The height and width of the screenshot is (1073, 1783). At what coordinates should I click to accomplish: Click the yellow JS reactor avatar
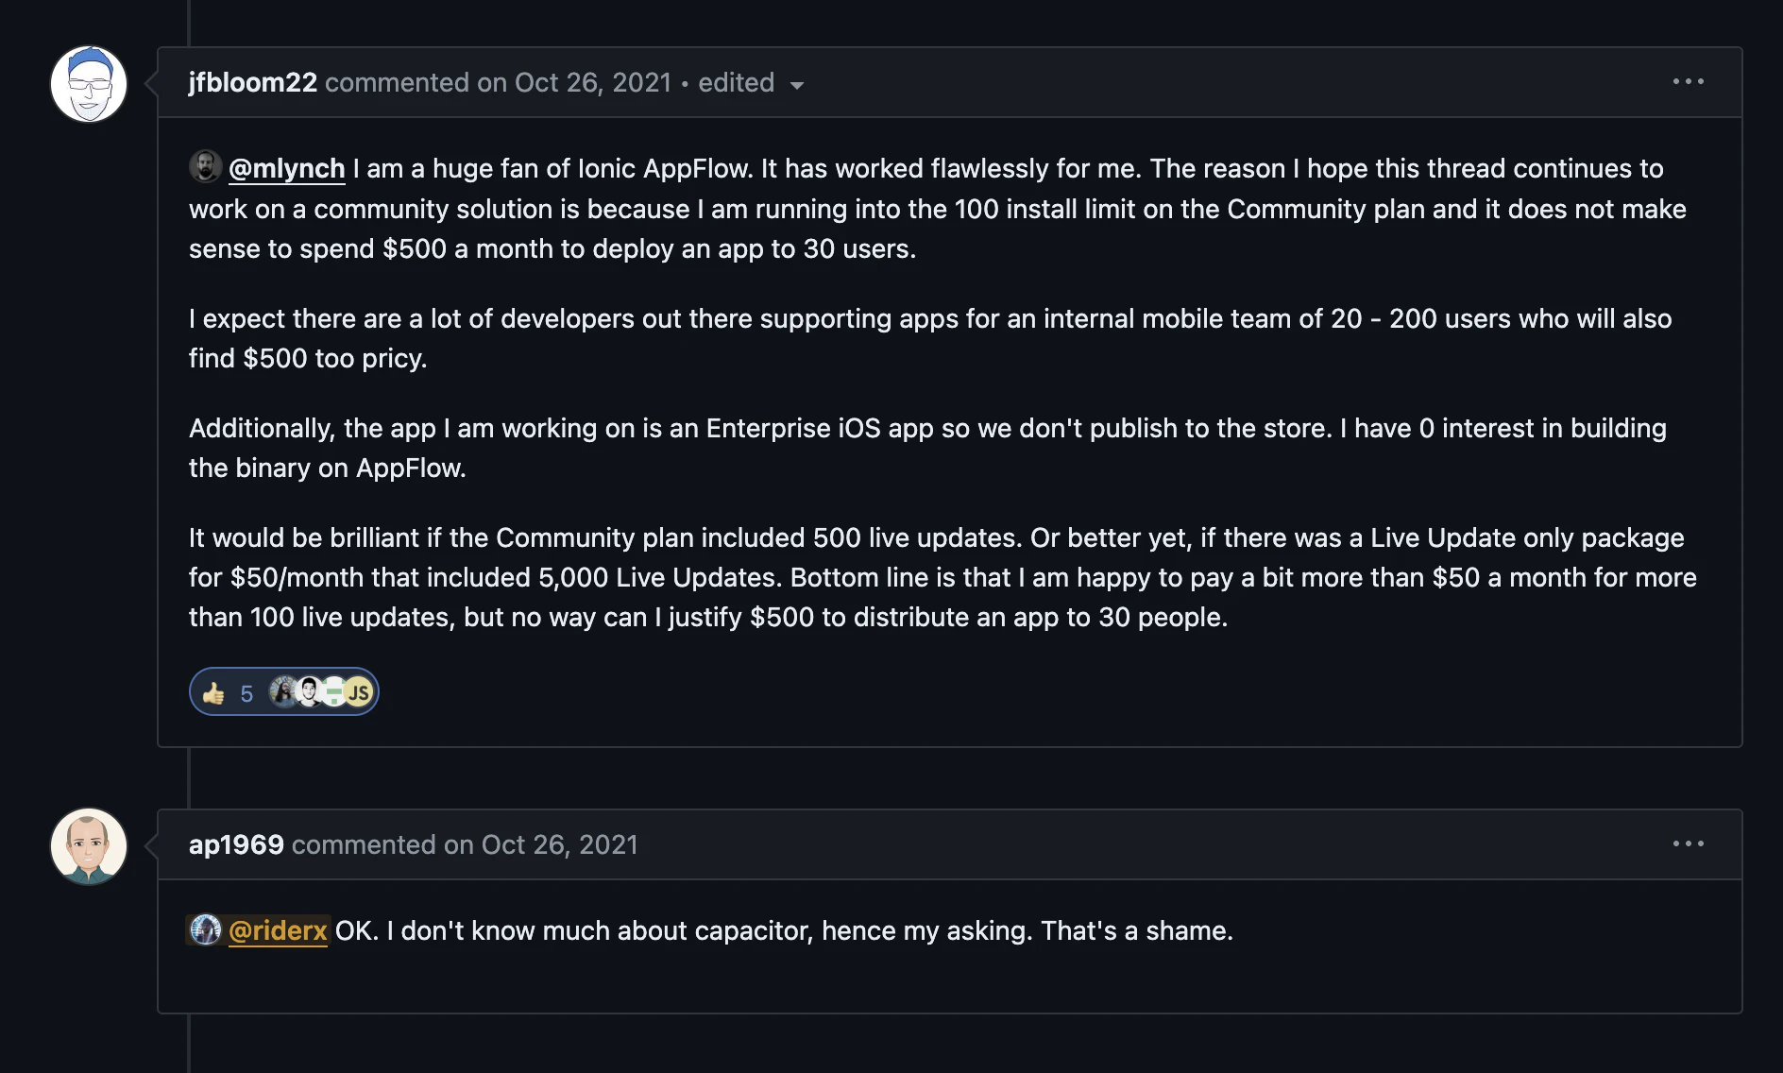[359, 692]
